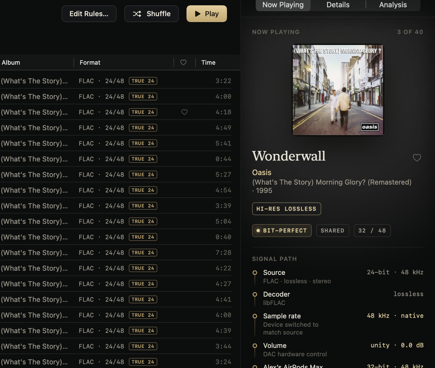Click the heart column header icon
The image size is (435, 368).
pos(183,63)
